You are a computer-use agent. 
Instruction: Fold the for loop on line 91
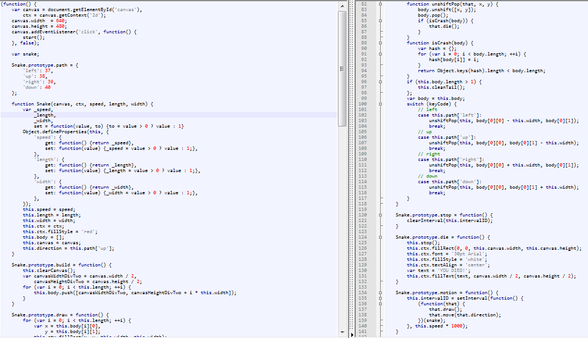pos(380,54)
